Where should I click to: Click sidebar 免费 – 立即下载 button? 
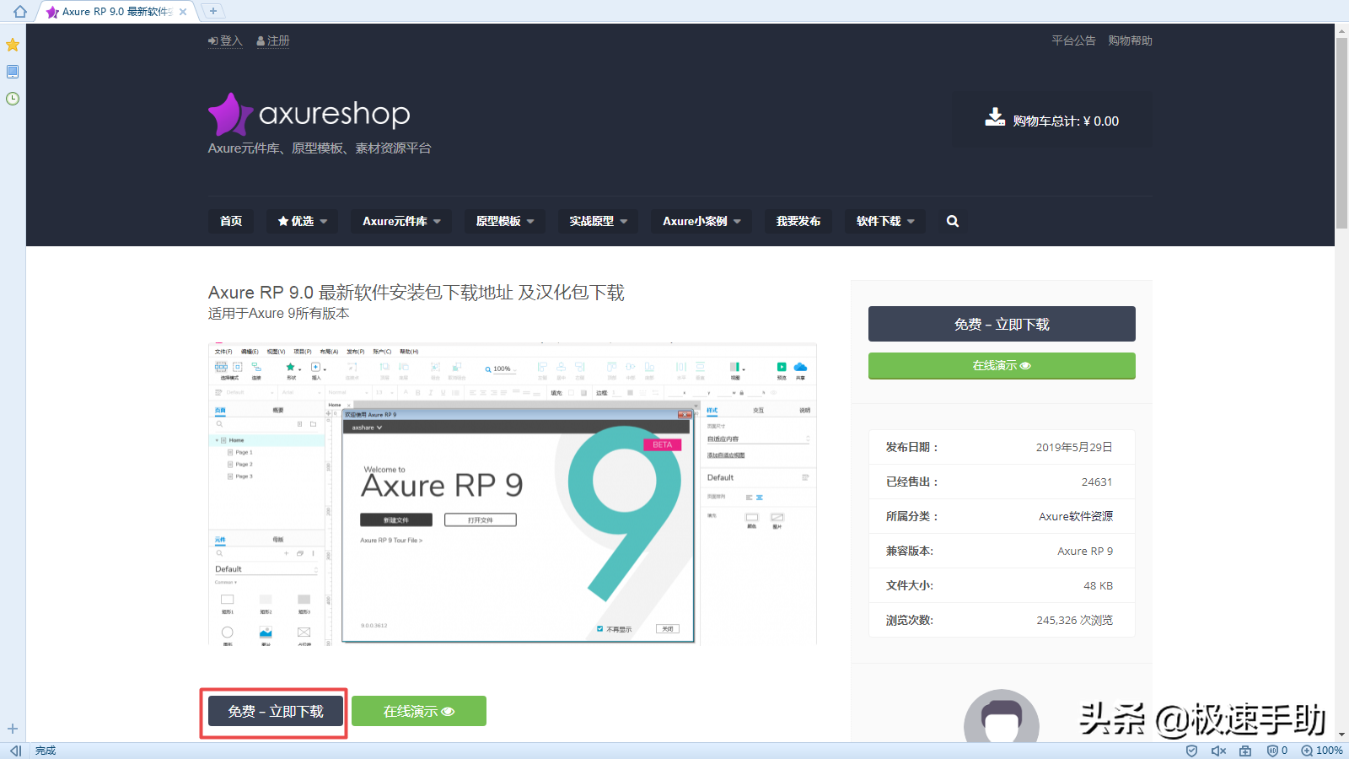click(1002, 324)
